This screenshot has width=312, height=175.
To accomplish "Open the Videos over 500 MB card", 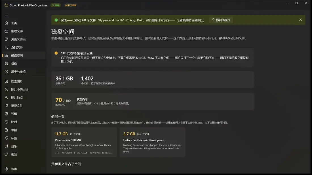I will click(84, 142).
